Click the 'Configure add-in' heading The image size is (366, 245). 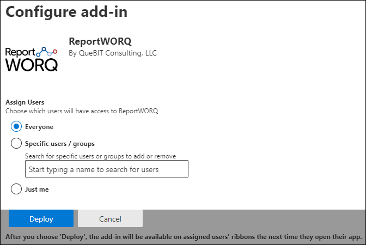66,12
